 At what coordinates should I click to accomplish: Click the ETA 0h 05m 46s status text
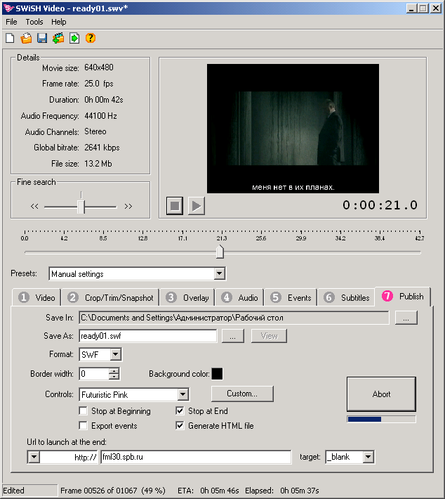tap(208, 491)
